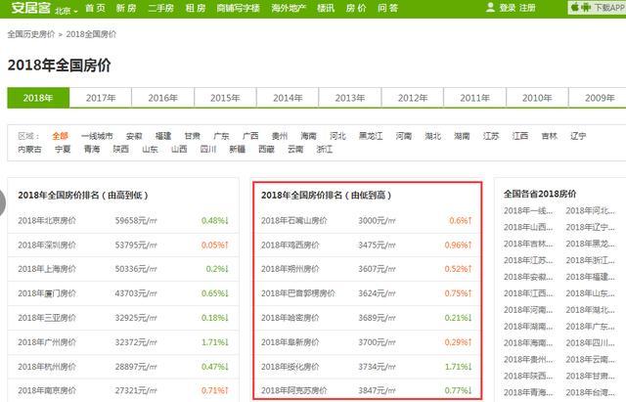The image size is (626, 402).
Task: Open 2018年三亚房价 link
Action: 47,318
